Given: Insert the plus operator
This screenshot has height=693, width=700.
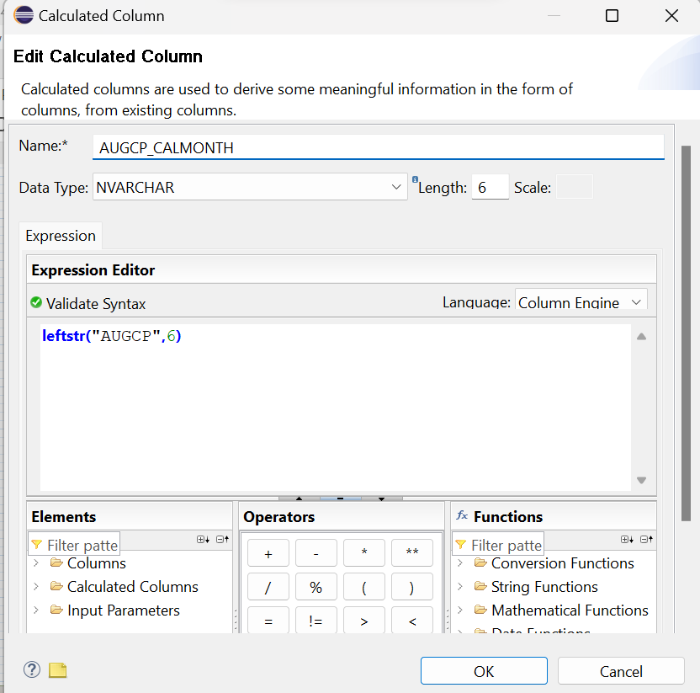Looking at the screenshot, I should 268,553.
